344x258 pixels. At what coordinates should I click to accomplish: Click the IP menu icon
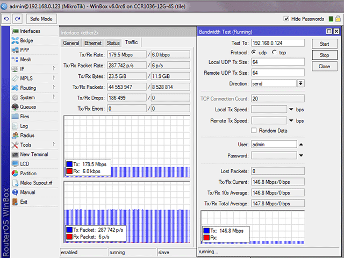[x=15, y=69]
